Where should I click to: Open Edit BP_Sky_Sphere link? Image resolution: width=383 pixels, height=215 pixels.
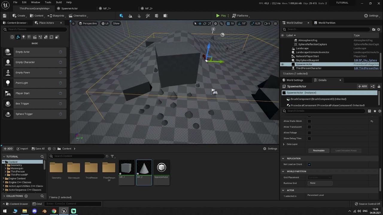coord(365,60)
